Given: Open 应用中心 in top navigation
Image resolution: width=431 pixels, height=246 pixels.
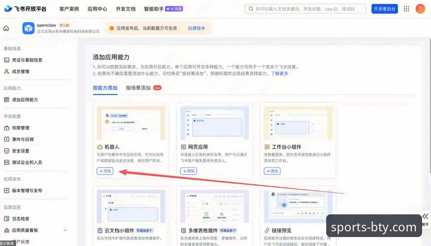Looking at the screenshot, I should (x=97, y=9).
